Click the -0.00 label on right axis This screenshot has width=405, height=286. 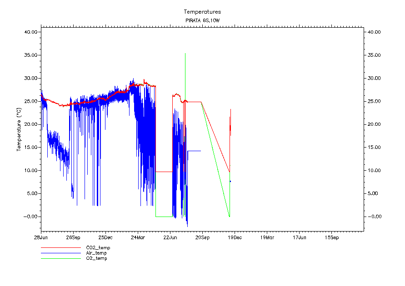pyautogui.click(x=374, y=217)
